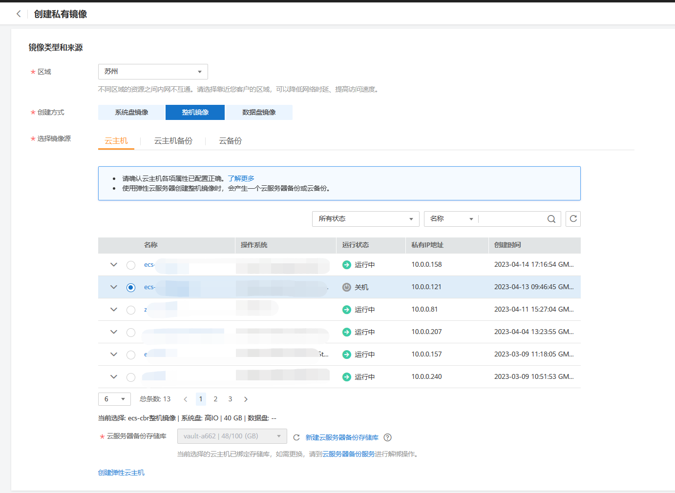
Task: Open the 所有状态 status filter dropdown
Action: point(366,219)
